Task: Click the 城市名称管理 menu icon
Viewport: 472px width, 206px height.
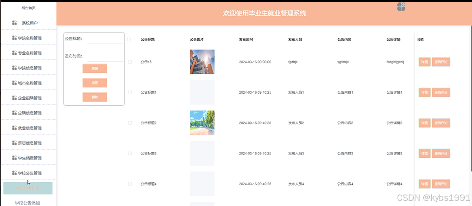Action: pyautogui.click(x=14, y=83)
